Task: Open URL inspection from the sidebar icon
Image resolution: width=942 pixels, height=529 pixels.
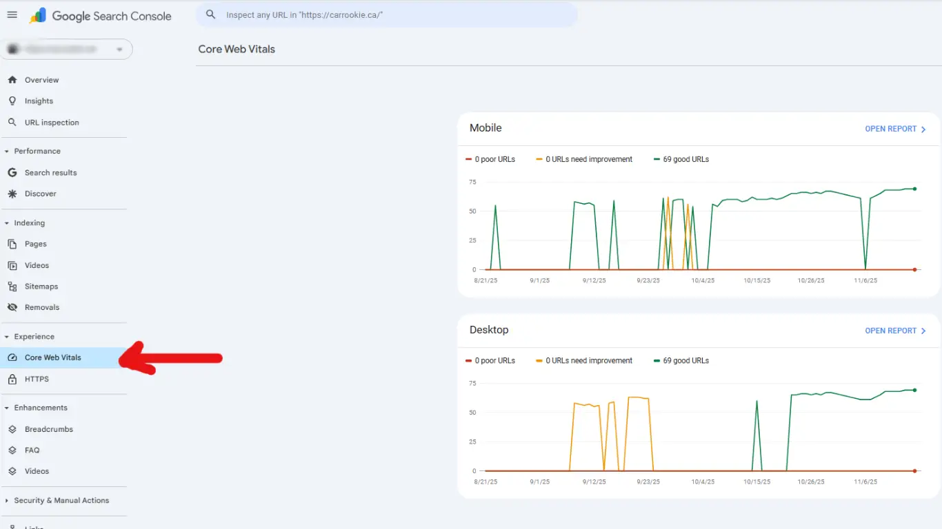Action: click(x=14, y=122)
